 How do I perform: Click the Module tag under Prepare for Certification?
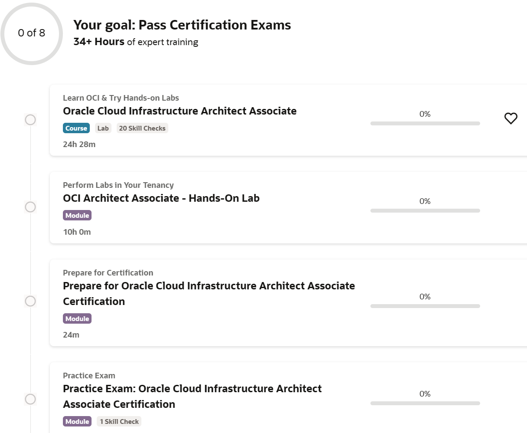(x=77, y=319)
